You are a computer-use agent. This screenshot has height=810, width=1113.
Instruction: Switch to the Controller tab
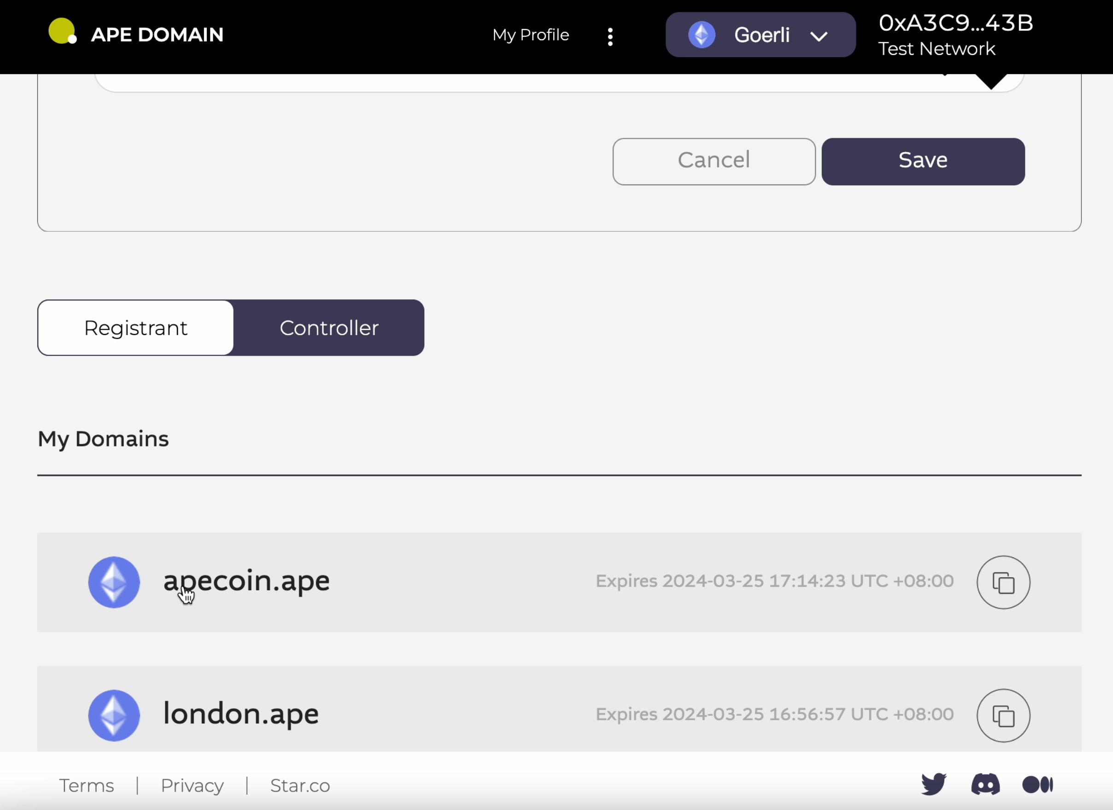(328, 328)
